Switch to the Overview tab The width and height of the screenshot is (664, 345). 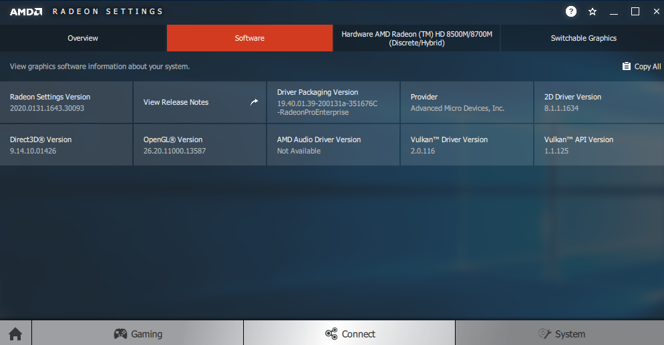[x=83, y=38]
